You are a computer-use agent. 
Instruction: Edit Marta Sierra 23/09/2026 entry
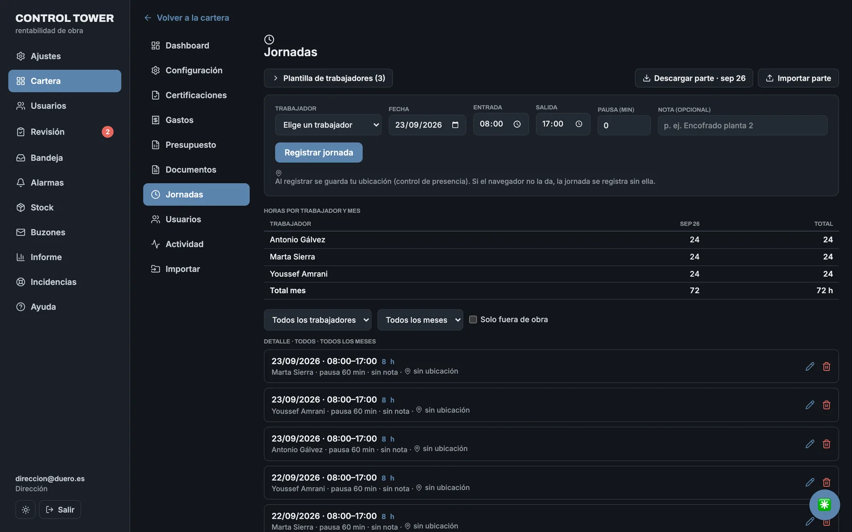[810, 366]
